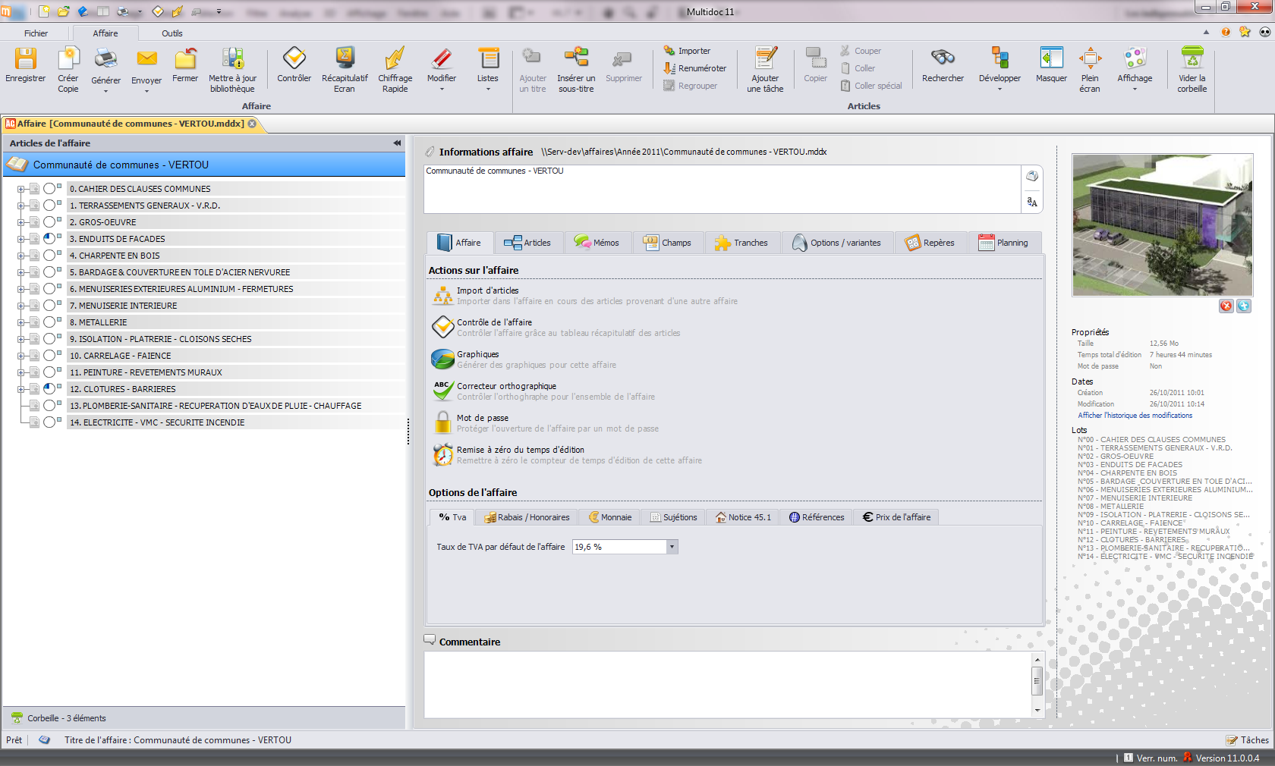Screen dimensions: 1275x766
Task: Expand the 6. MENUISERIES EXTERIEURES ALUMINIUM node
Action: 21,289
